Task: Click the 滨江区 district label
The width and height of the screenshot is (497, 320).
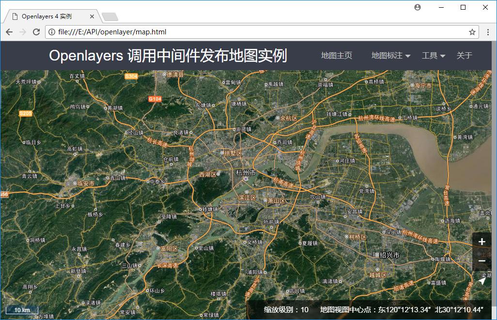Action: (247, 198)
